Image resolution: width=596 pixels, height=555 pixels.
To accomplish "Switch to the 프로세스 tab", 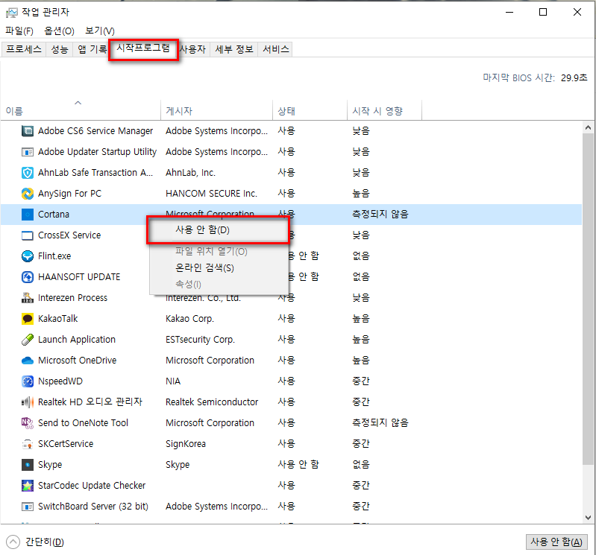I will pos(24,49).
